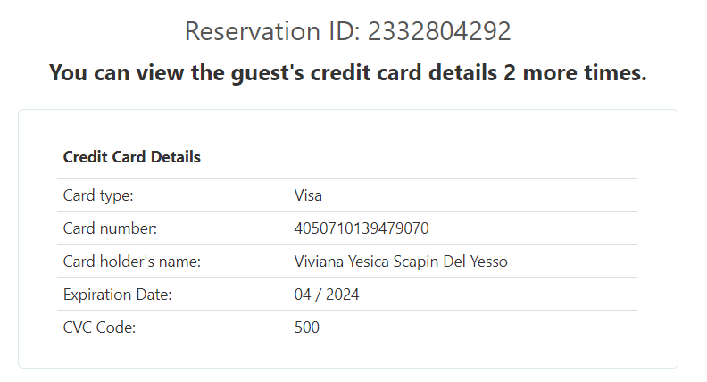Click the "Reservation ID" heading label
Image resolution: width=707 pixels, height=382 pixels.
click(x=273, y=31)
